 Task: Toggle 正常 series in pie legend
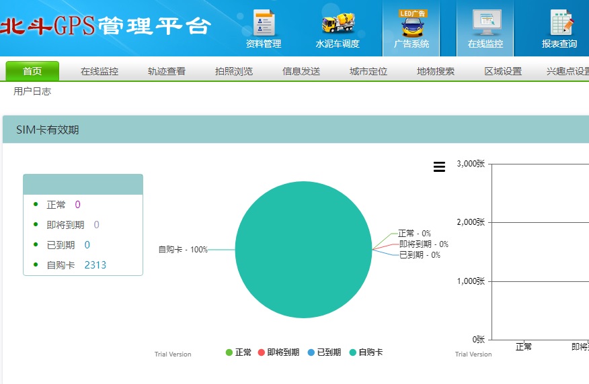[x=239, y=352]
